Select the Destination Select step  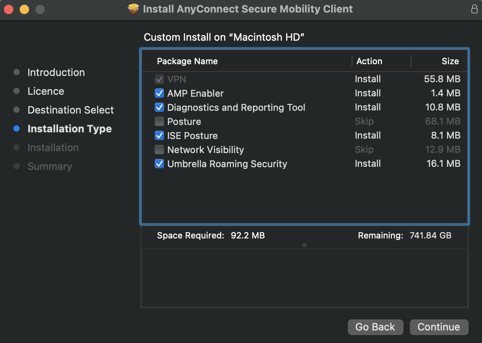tap(71, 110)
